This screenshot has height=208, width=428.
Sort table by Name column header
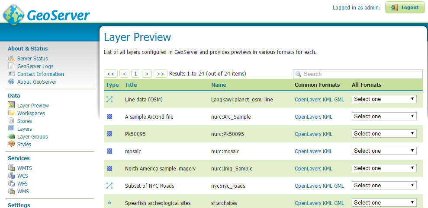pos(219,85)
